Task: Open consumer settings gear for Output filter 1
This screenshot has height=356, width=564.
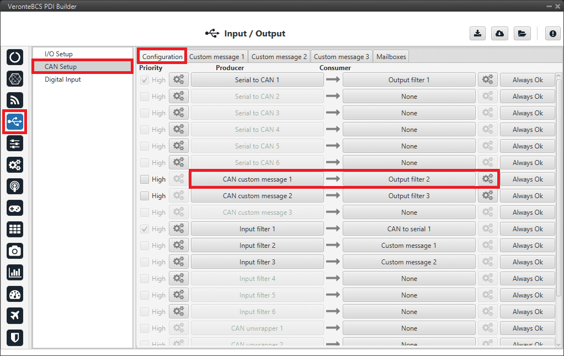Action: pos(488,79)
